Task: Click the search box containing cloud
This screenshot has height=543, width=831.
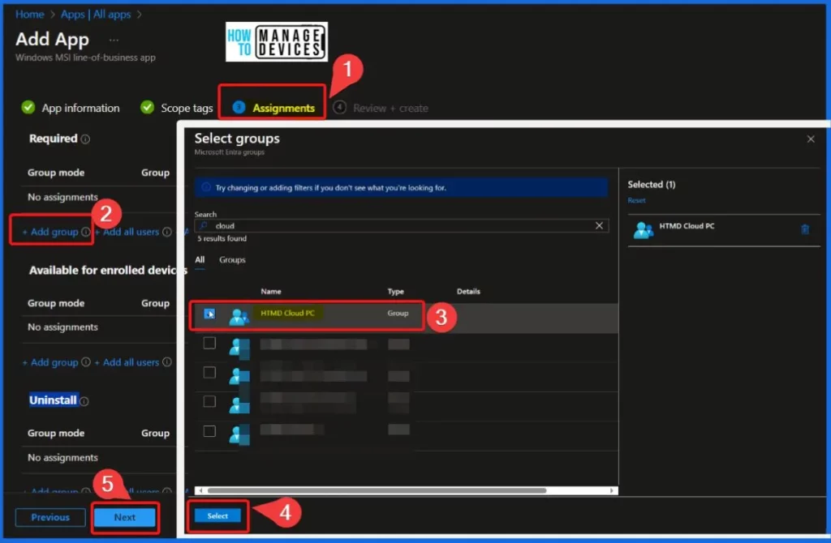Action: point(401,226)
